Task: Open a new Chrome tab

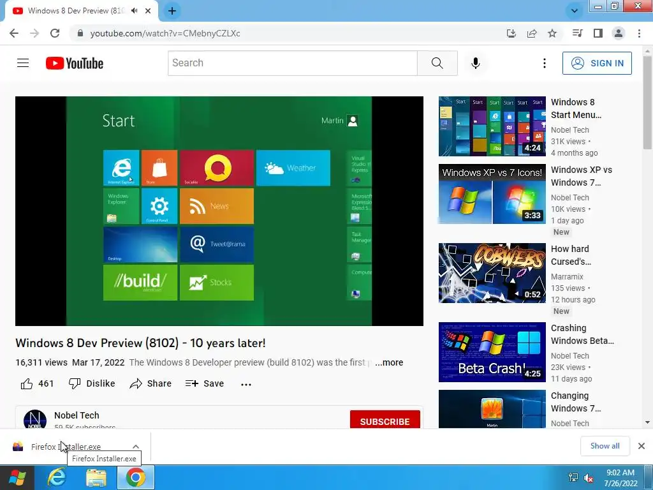Action: point(172,11)
